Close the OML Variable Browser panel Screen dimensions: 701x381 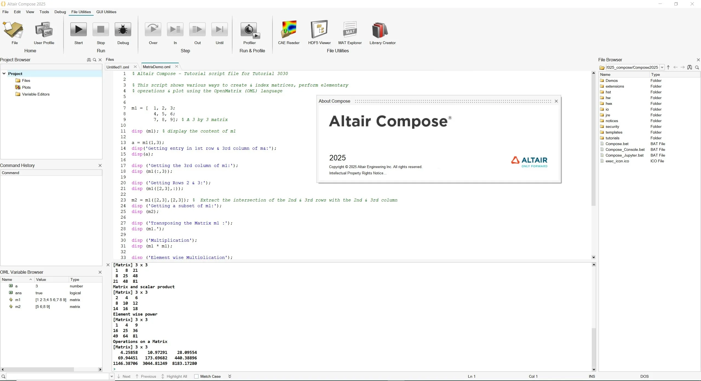click(x=100, y=272)
